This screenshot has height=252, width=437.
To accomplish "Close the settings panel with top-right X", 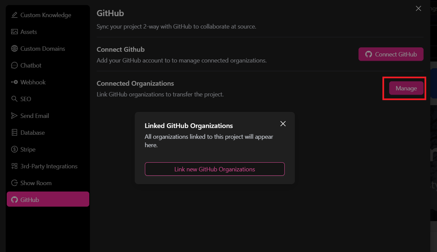I will (418, 9).
